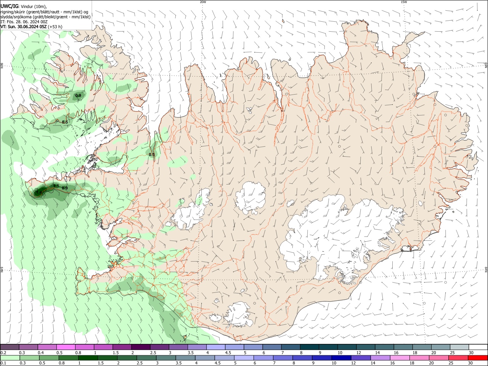Pick the darkest purple swatch in the snow scale

(141, 347)
